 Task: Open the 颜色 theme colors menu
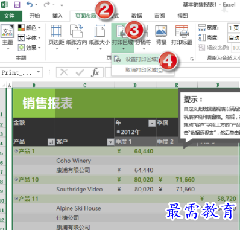pos(30,28)
